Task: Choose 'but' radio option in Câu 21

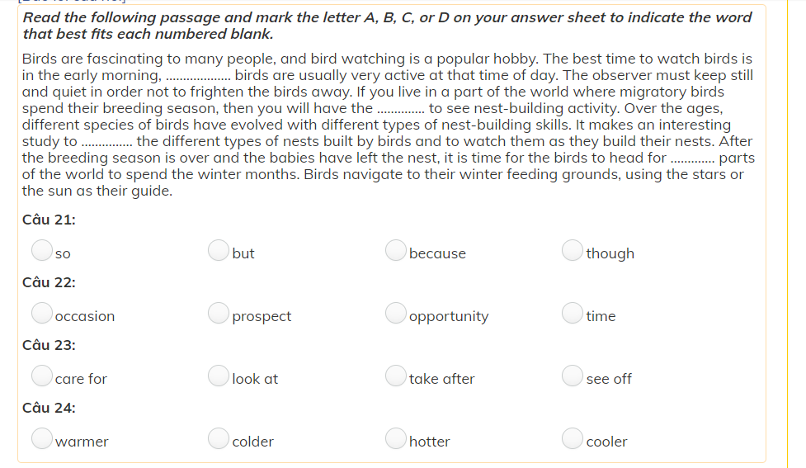Action: click(x=219, y=250)
